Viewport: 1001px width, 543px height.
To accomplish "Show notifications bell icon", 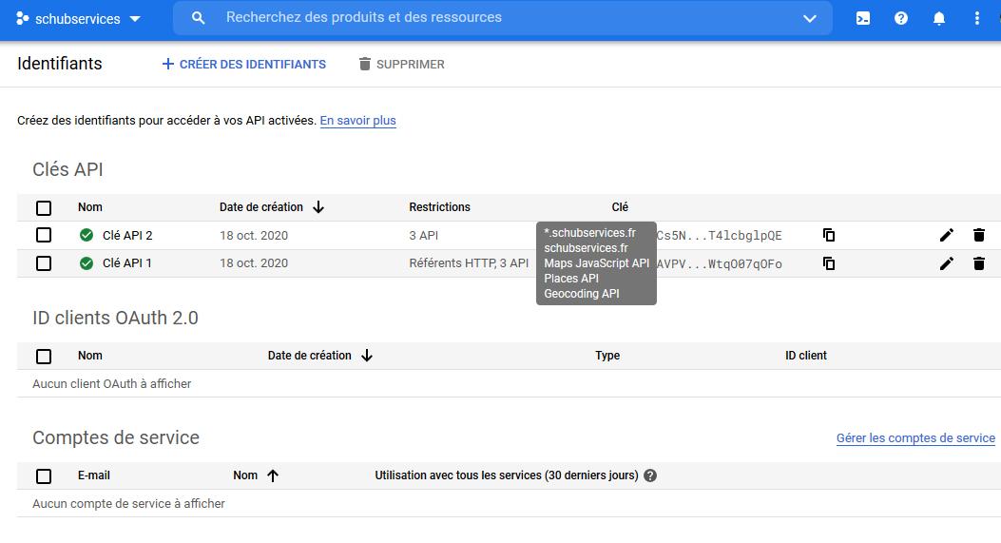I will pos(938,18).
